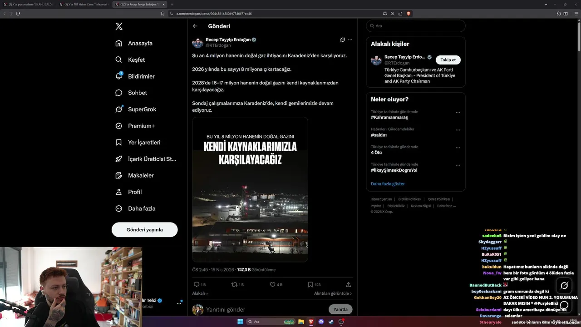Click the Yer İşaretleri bookmark icon

pyautogui.click(x=119, y=142)
